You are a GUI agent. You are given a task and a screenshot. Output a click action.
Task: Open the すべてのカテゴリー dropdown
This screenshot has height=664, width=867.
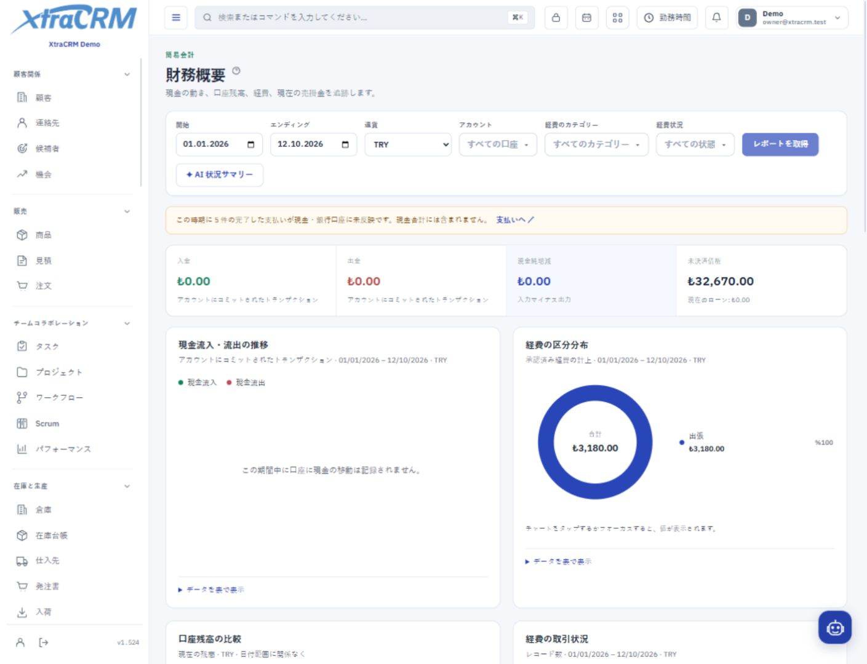[x=596, y=144]
